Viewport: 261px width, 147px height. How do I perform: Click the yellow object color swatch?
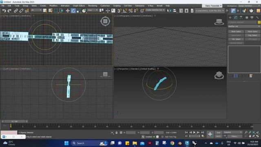coord(259,22)
